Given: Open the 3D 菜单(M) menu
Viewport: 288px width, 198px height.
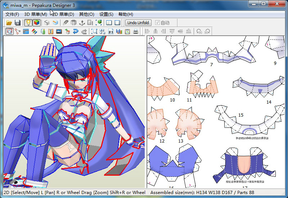Looking at the screenshot, I should pyautogui.click(x=35, y=14).
